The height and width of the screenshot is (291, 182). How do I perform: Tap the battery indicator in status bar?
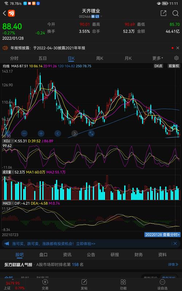165,3
